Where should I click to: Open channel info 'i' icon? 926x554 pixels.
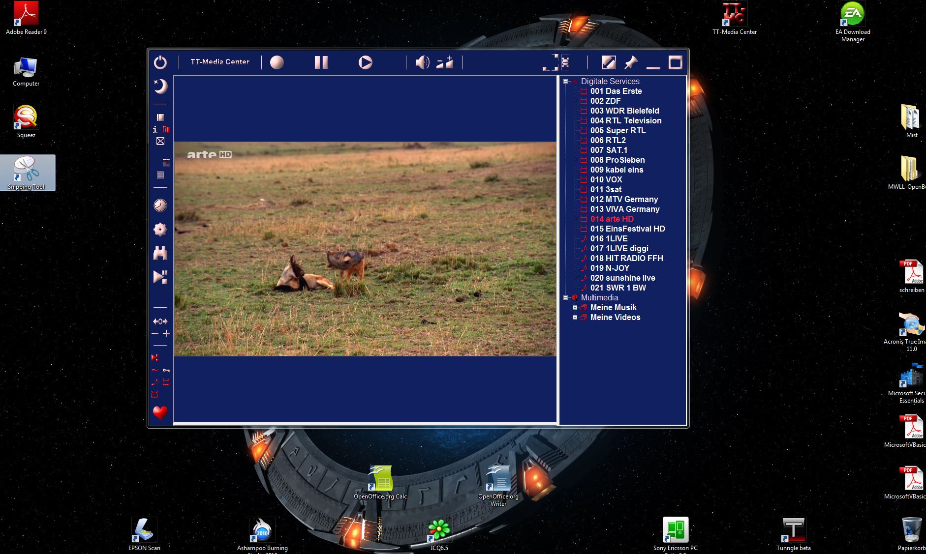point(155,129)
